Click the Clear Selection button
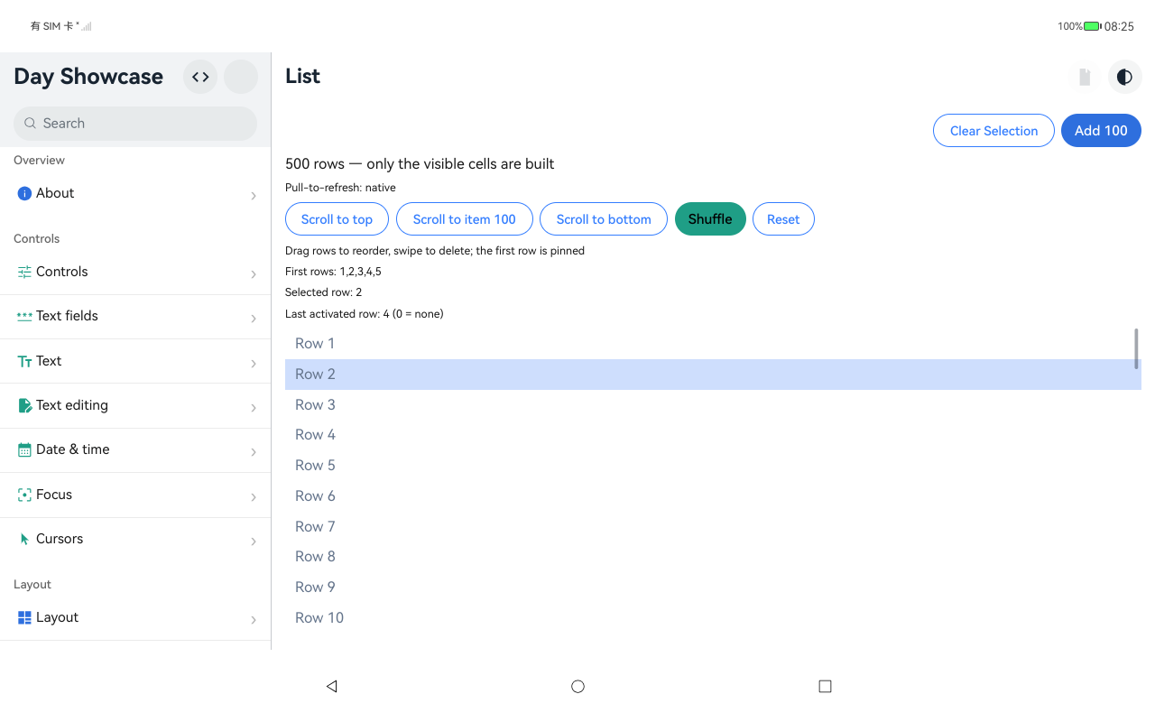The image size is (1155, 722). pos(993,131)
